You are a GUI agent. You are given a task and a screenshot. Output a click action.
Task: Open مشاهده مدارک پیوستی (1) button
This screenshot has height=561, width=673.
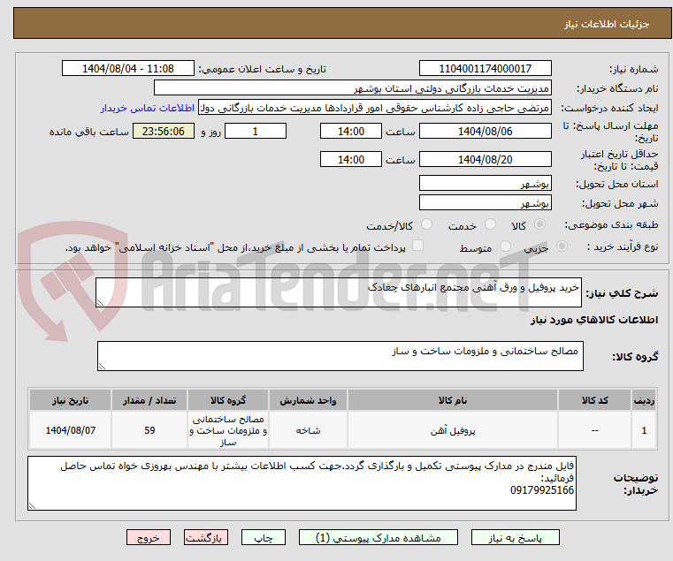[379, 537]
